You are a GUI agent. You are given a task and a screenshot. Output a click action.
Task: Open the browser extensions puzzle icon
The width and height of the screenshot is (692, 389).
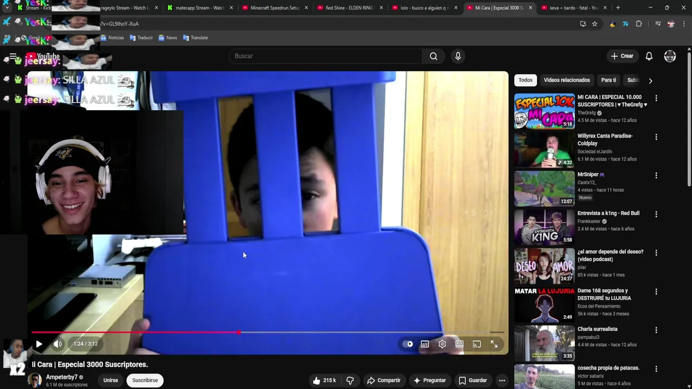(639, 24)
